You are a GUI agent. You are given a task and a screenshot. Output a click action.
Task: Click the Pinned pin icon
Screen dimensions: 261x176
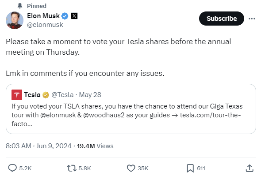20,6
